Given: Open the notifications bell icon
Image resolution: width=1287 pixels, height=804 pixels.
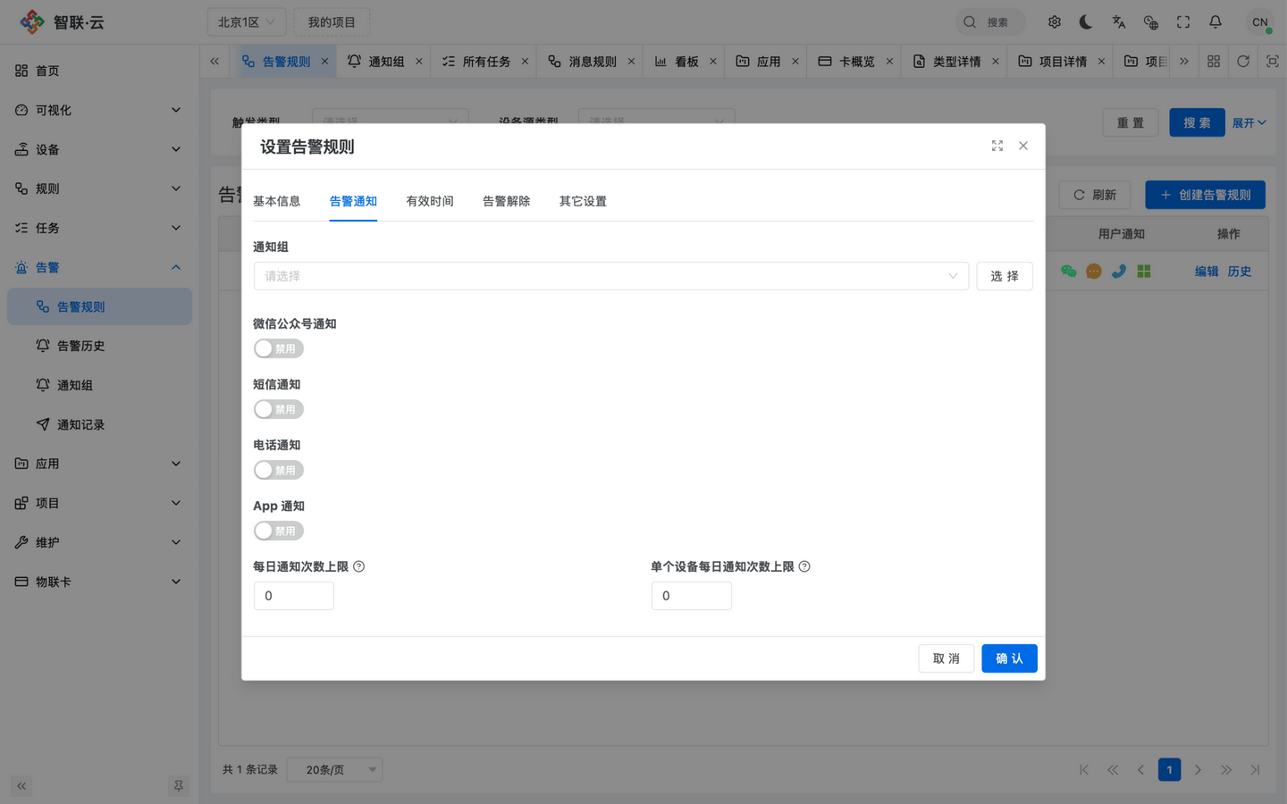Looking at the screenshot, I should pos(1215,22).
